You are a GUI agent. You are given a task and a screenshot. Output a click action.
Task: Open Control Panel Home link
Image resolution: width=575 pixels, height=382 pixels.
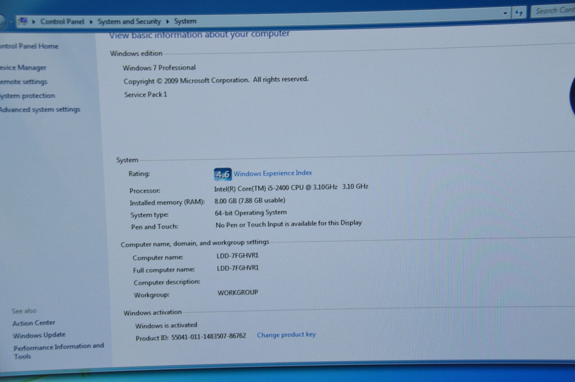click(x=29, y=46)
